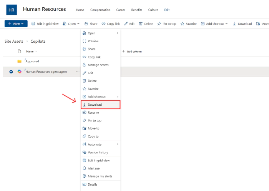
Task: Open the Culture navigation tab
Action: pos(153,10)
